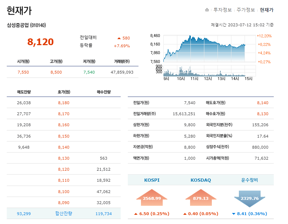Viewport: 288px width, 224px height.
Task: Click foreign holdings value 155,206
Action: 260,125
